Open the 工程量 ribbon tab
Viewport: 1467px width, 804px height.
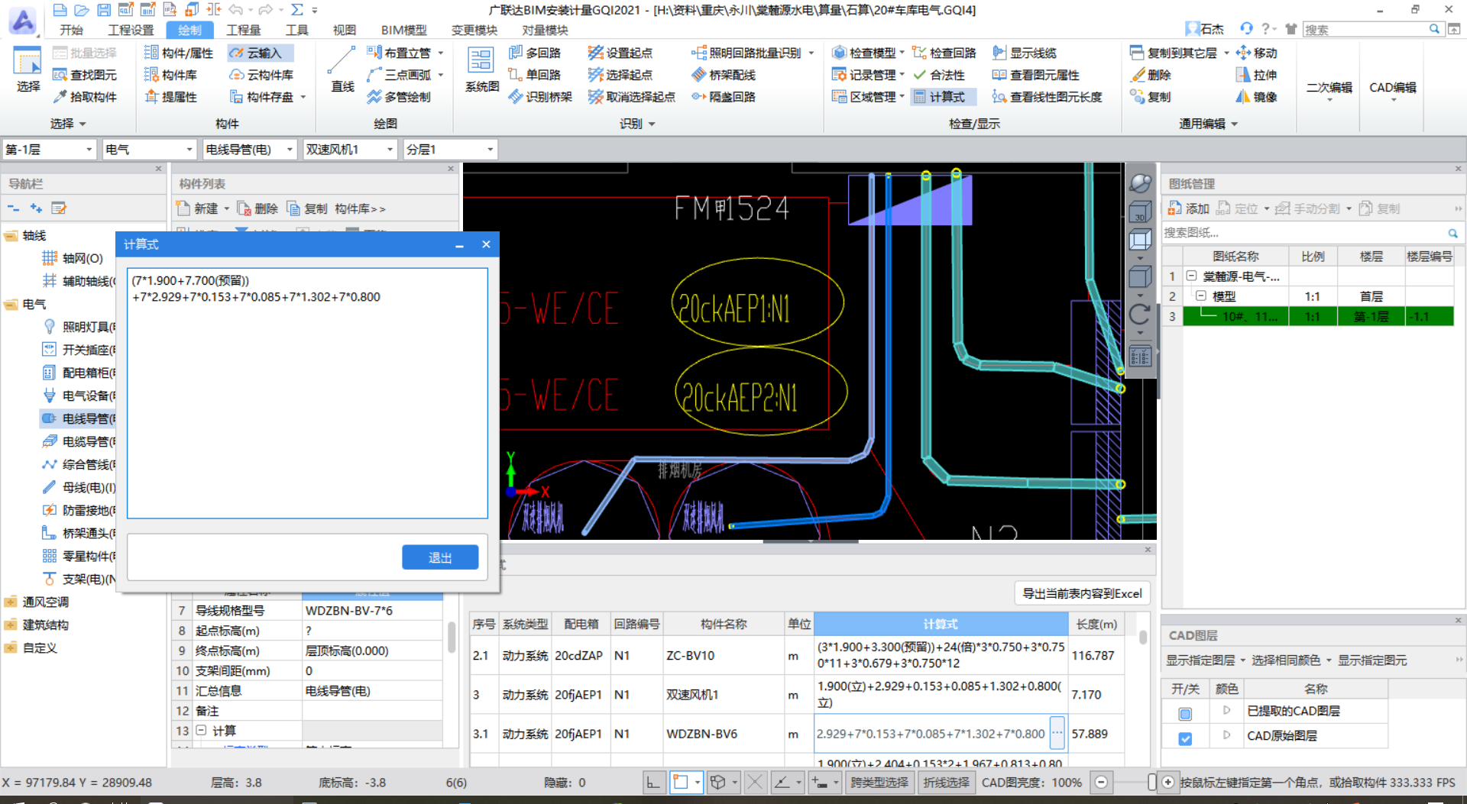[243, 30]
